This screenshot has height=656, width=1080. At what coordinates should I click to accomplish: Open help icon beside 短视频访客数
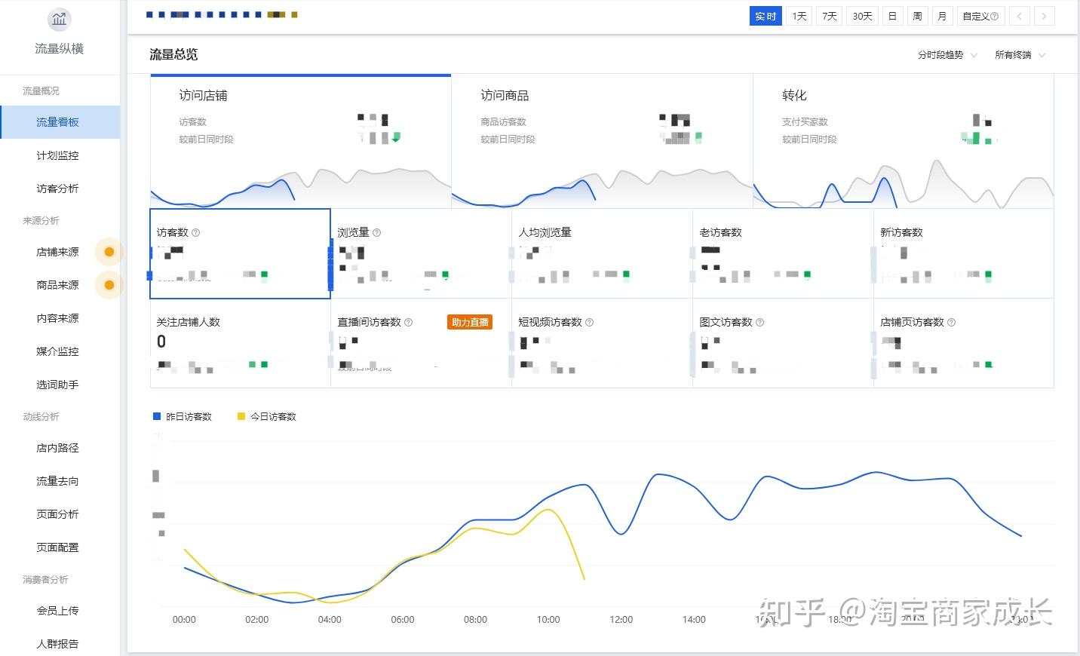[x=590, y=323]
